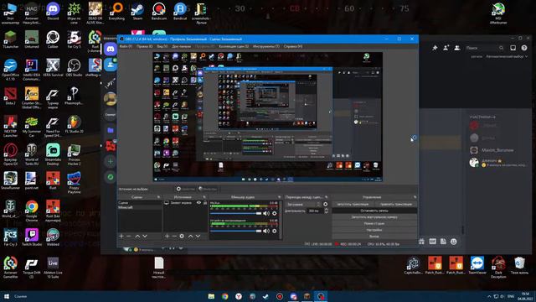Open MSI Afterburner desktop shortcut
This screenshot has width=536, height=302.
click(x=498, y=13)
